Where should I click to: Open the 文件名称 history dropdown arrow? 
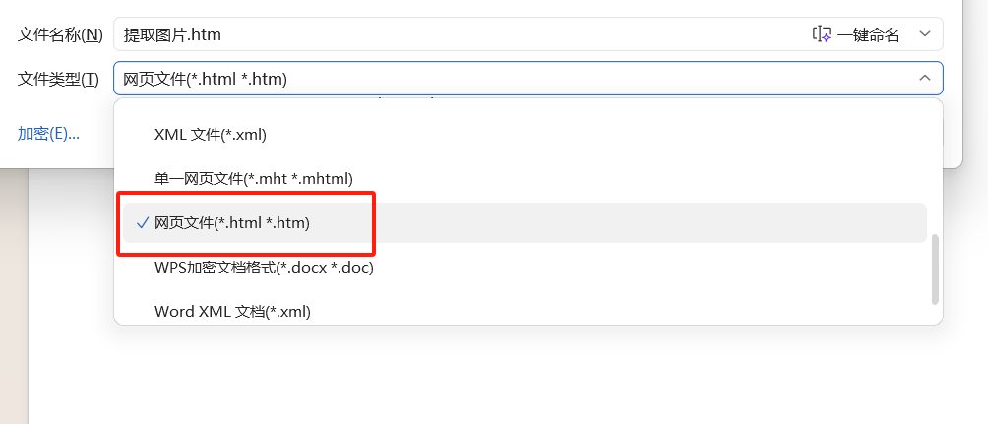tap(924, 34)
